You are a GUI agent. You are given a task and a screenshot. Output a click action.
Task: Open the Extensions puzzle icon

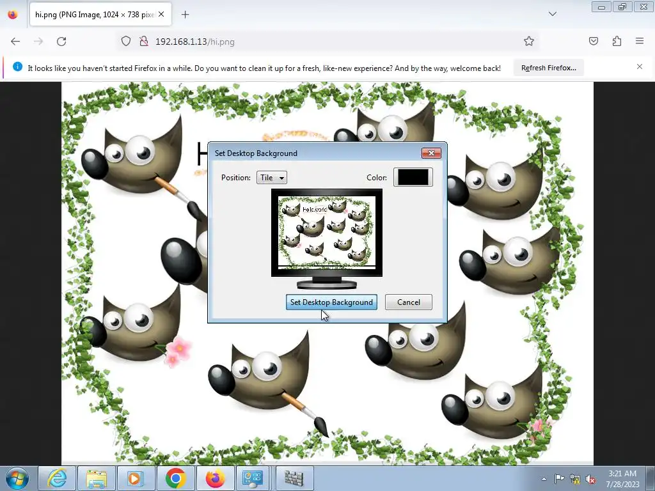(617, 41)
